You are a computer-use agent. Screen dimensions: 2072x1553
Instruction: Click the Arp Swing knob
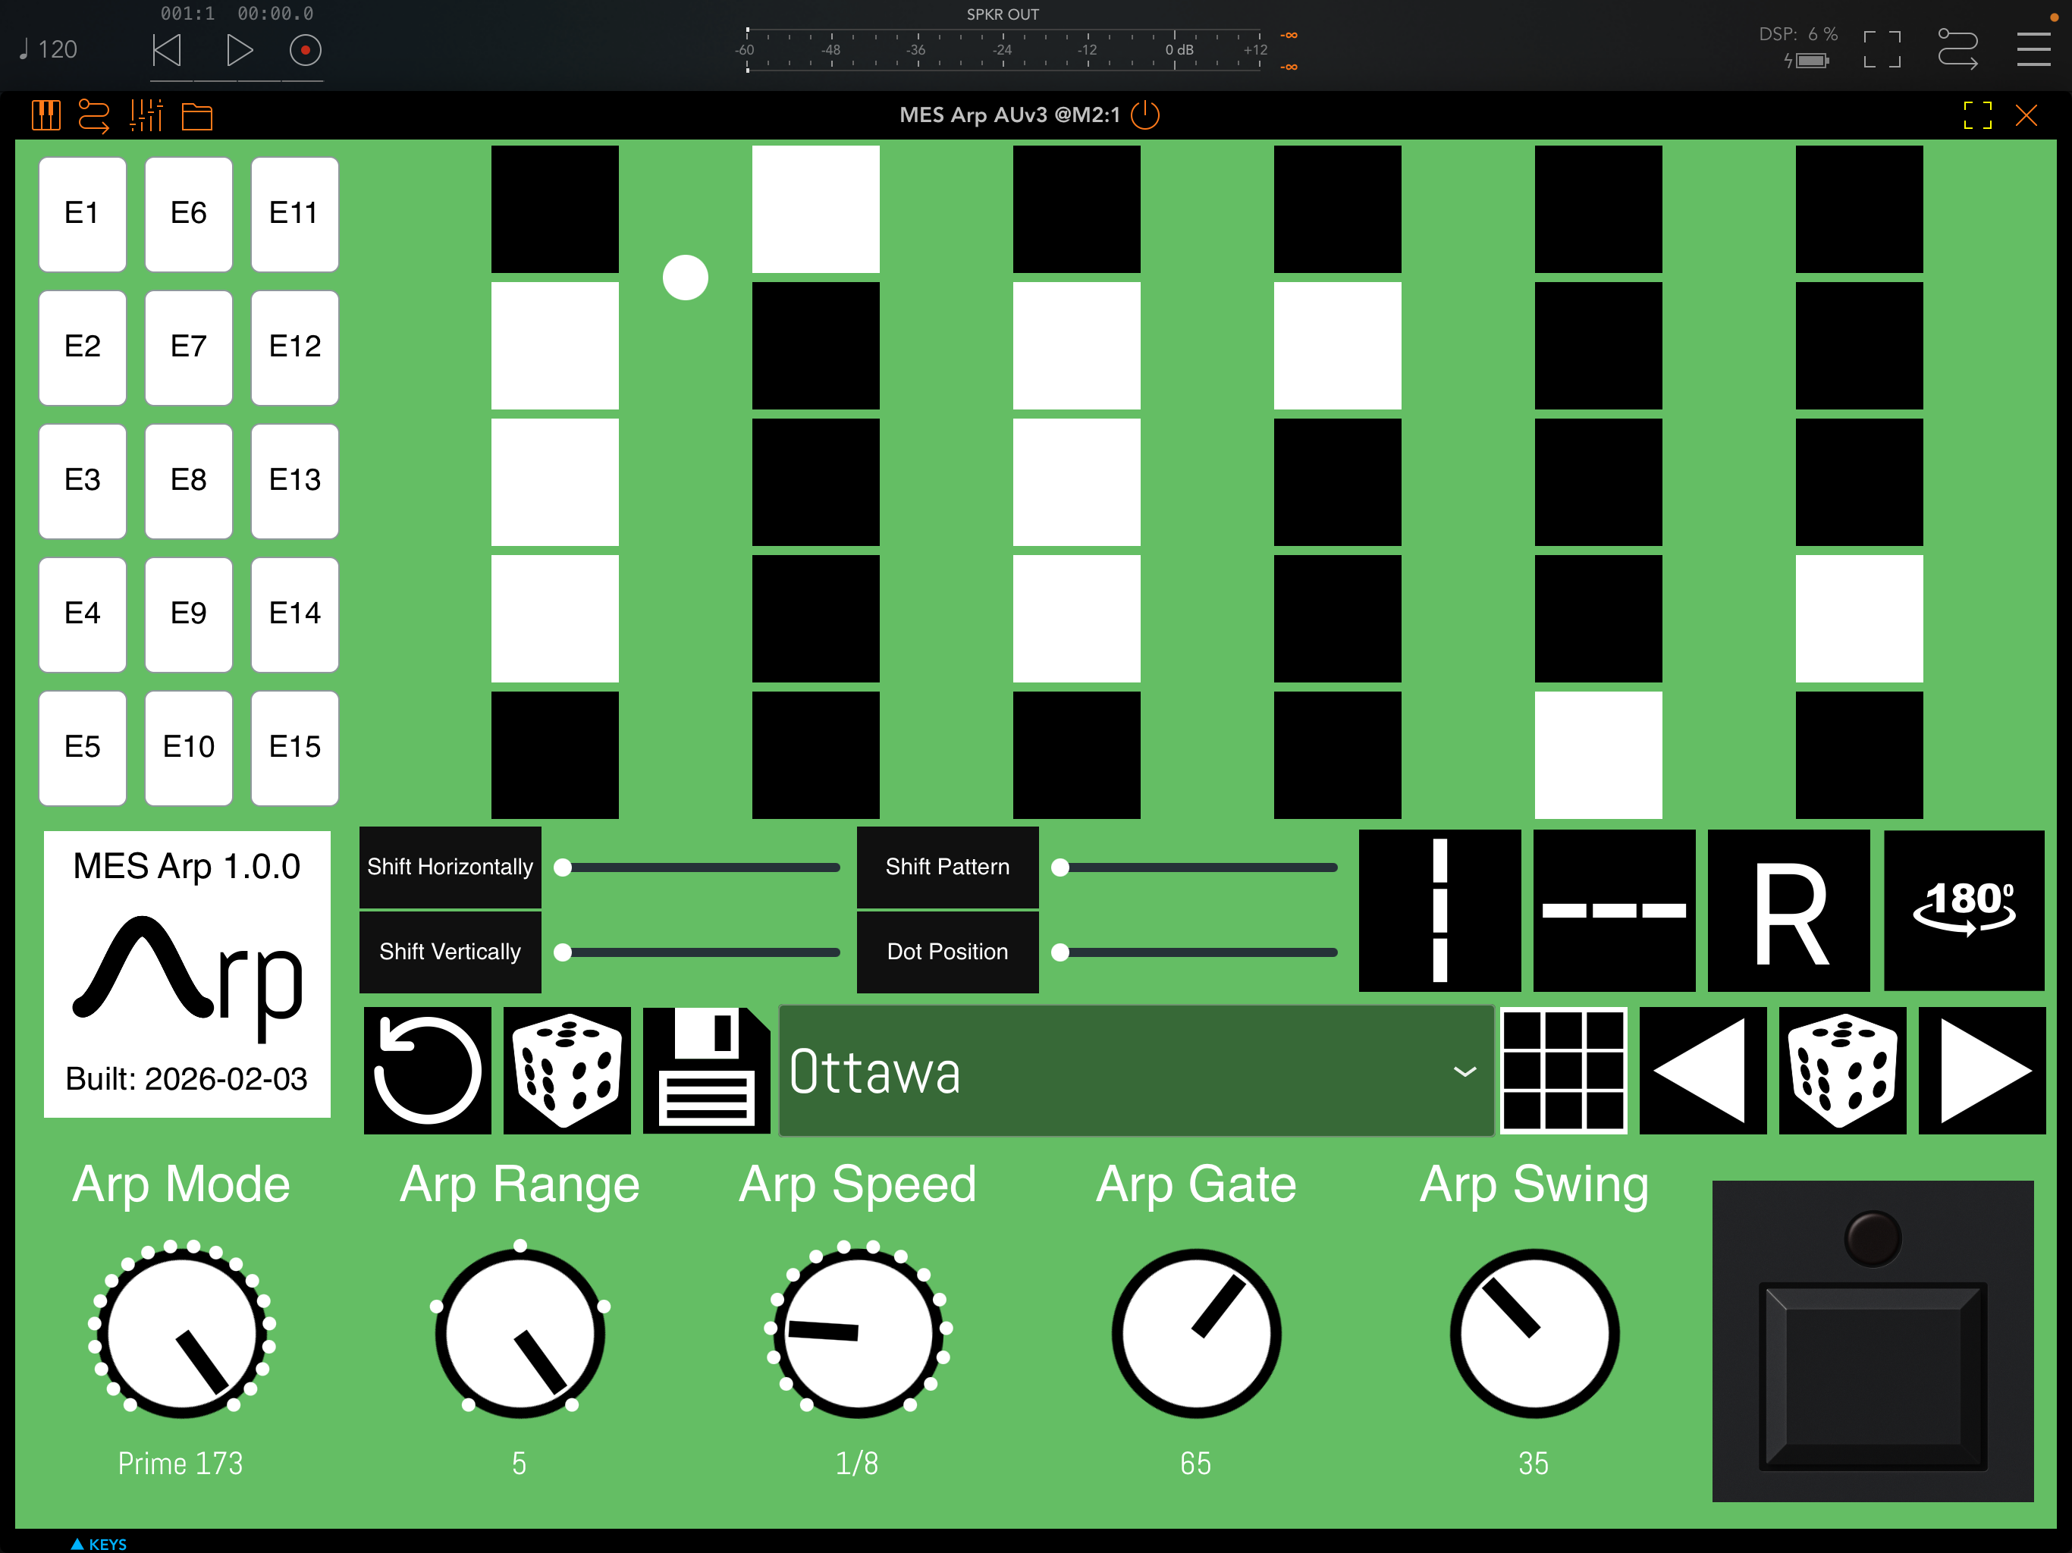(x=1534, y=1333)
